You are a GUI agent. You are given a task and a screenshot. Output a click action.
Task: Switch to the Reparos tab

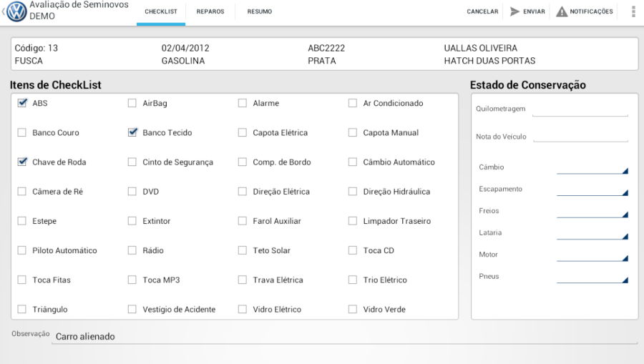210,11
